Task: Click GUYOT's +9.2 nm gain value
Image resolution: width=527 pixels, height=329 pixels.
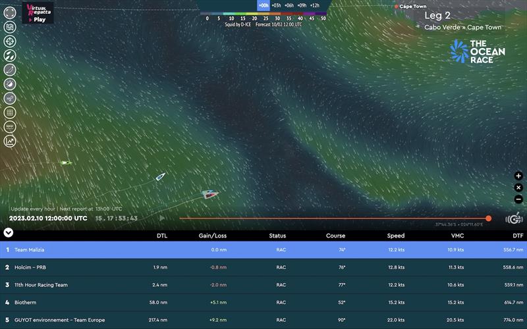Action: click(219, 320)
